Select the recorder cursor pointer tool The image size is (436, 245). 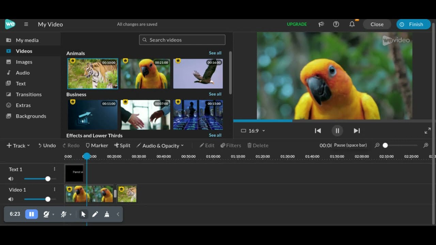(x=83, y=214)
